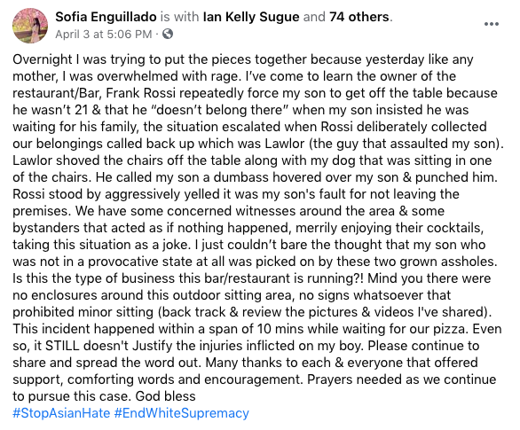Click the word "and" before 74 others

pos(314,17)
